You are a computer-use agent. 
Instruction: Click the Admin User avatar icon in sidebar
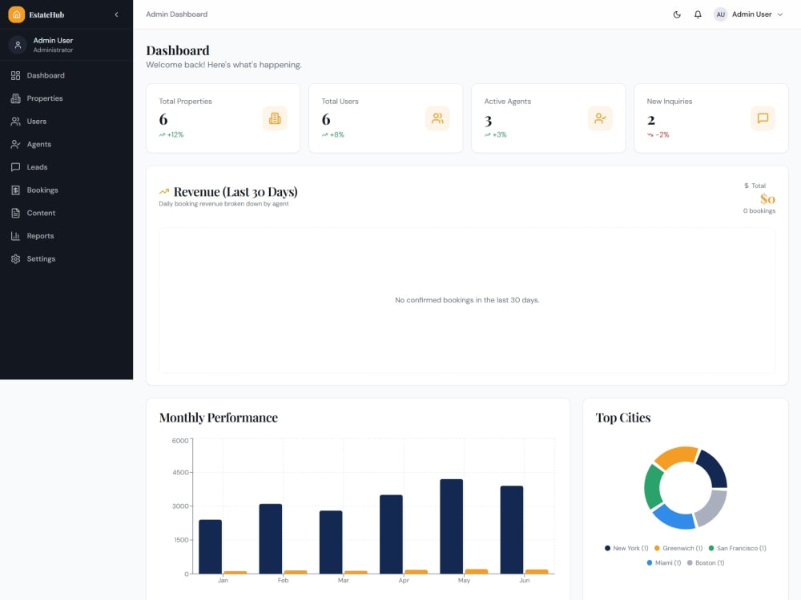tap(18, 45)
